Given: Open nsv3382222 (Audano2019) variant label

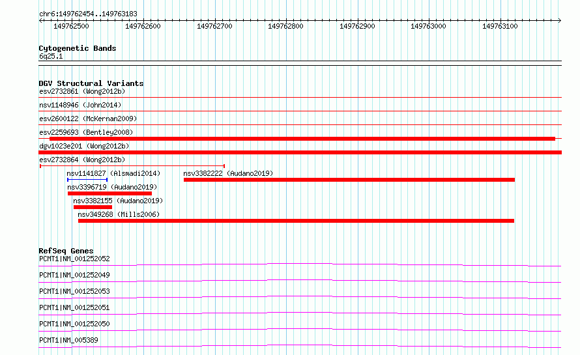Looking at the screenshot, I should [228, 173].
